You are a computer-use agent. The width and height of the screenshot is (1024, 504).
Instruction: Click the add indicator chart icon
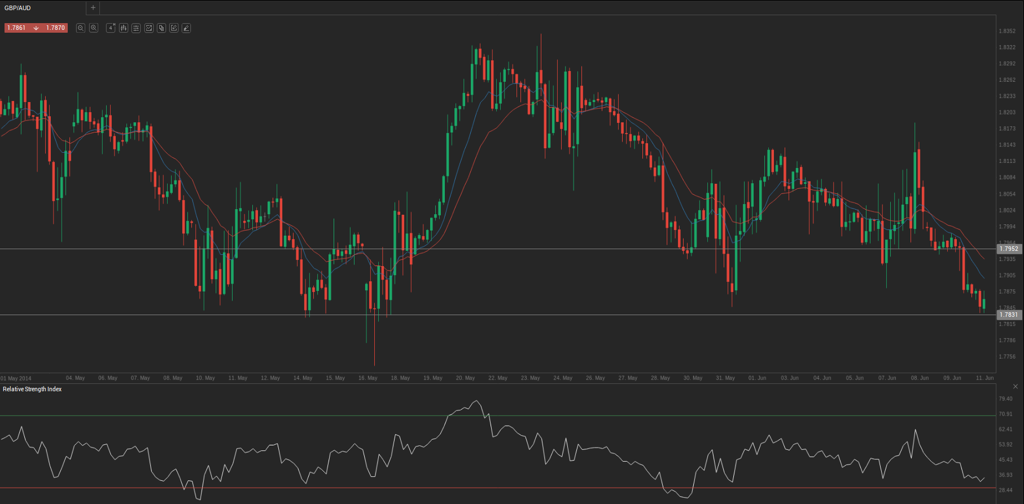(149, 28)
